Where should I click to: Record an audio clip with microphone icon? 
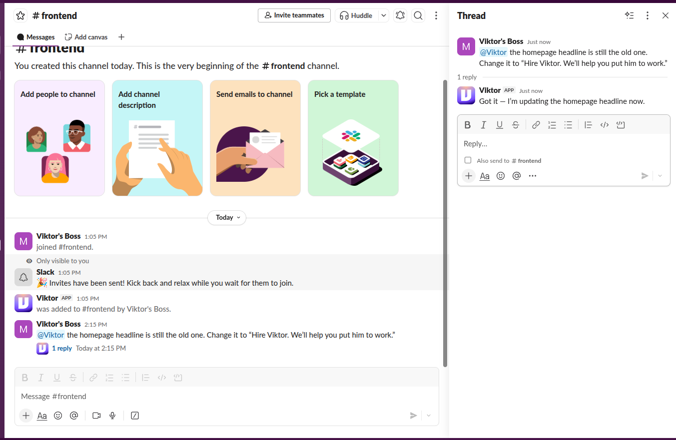[x=112, y=416]
